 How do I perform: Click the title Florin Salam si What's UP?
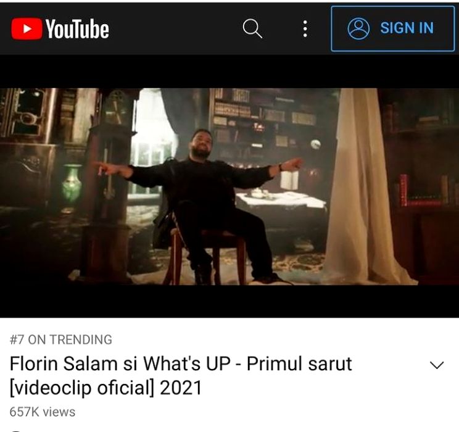[x=120, y=363]
